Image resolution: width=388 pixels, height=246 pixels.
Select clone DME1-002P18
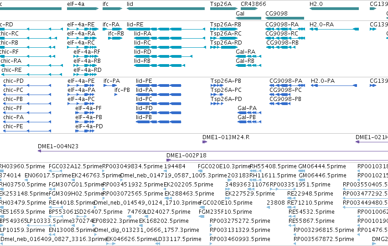(x=277, y=160)
